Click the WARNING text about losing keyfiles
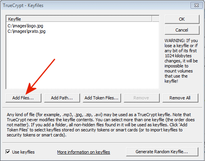This screenshot has height=161, width=205. [x=181, y=61]
